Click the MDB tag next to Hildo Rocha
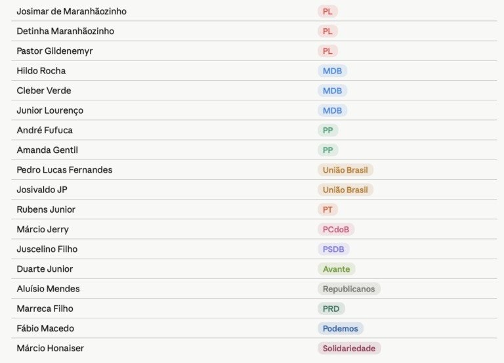Viewport: 504px width, 363px height. point(332,71)
